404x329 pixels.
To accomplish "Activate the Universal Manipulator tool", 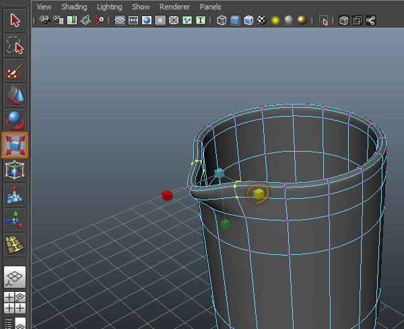I will (x=15, y=170).
